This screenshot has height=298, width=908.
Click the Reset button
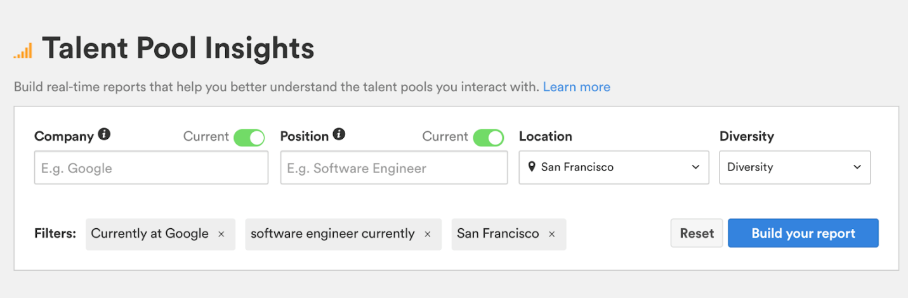(697, 233)
